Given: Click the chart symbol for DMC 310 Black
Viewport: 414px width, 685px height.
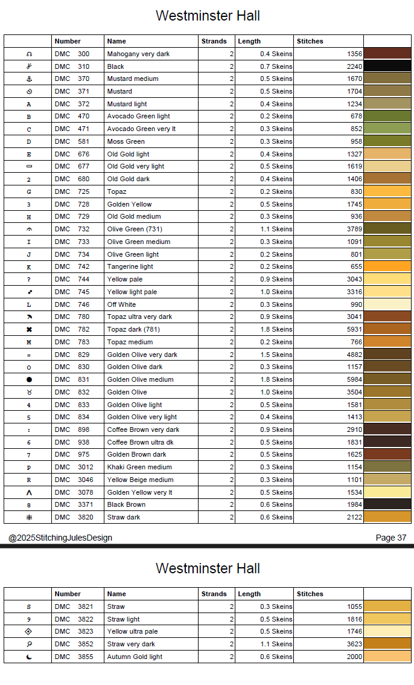Looking at the screenshot, I should (29, 66).
